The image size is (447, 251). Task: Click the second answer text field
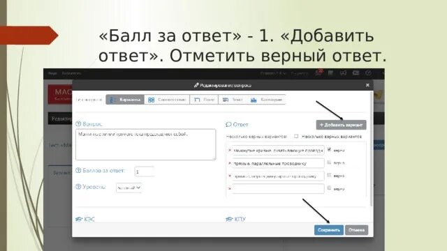(x=278, y=163)
